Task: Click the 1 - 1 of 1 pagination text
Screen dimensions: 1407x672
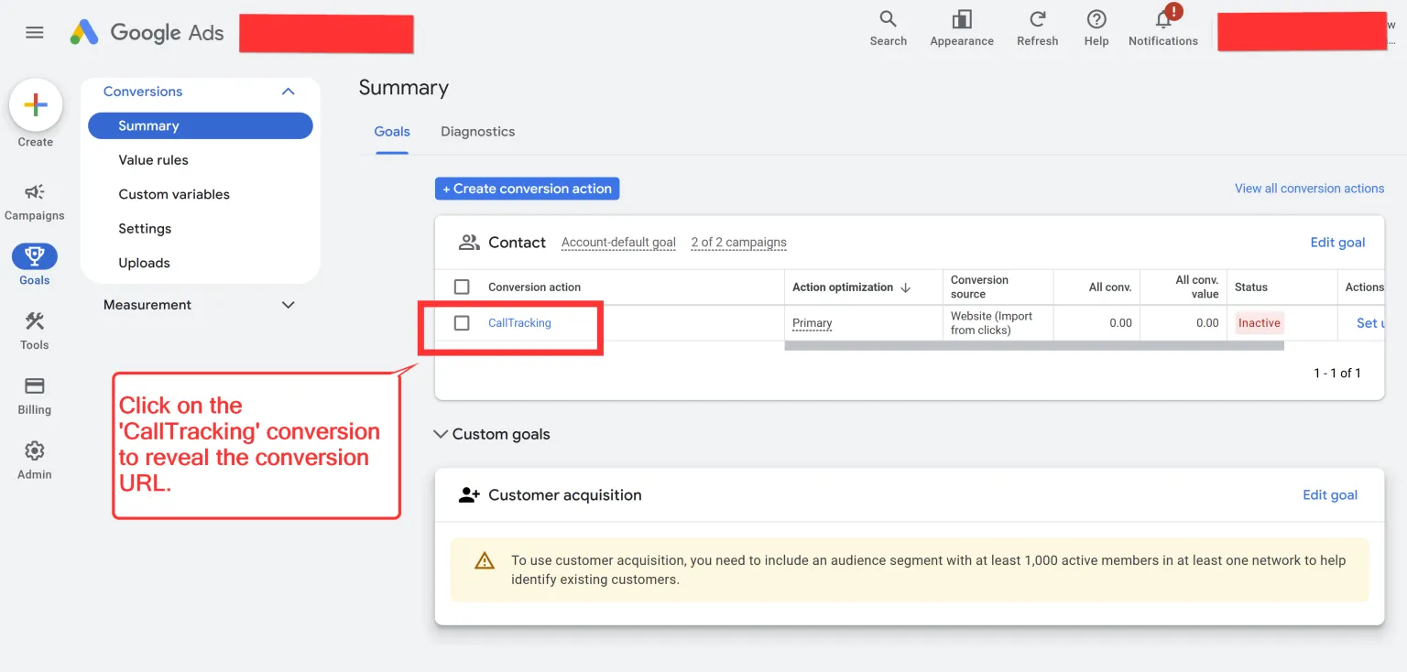Action: point(1337,374)
